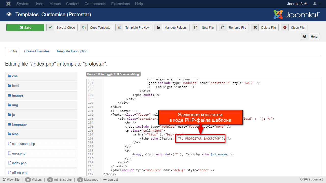Click the View Site link
This screenshot has height=183, width=326.
[x=11, y=179]
